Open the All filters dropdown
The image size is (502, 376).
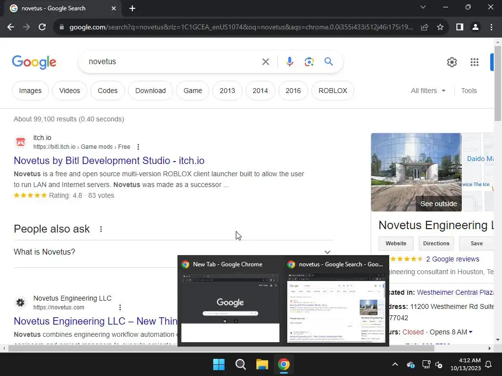click(x=428, y=91)
